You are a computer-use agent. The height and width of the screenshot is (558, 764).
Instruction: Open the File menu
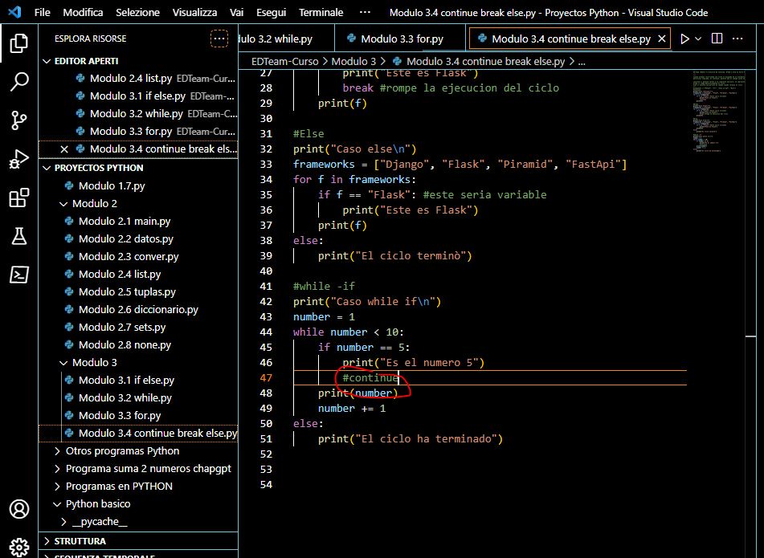coord(43,12)
